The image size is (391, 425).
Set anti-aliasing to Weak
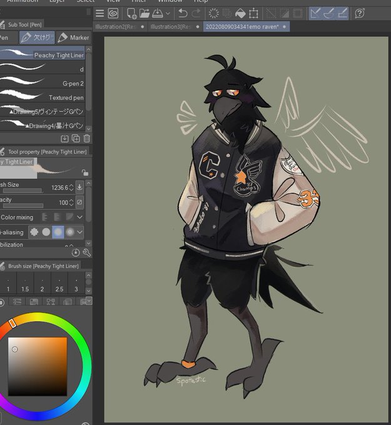click(46, 232)
